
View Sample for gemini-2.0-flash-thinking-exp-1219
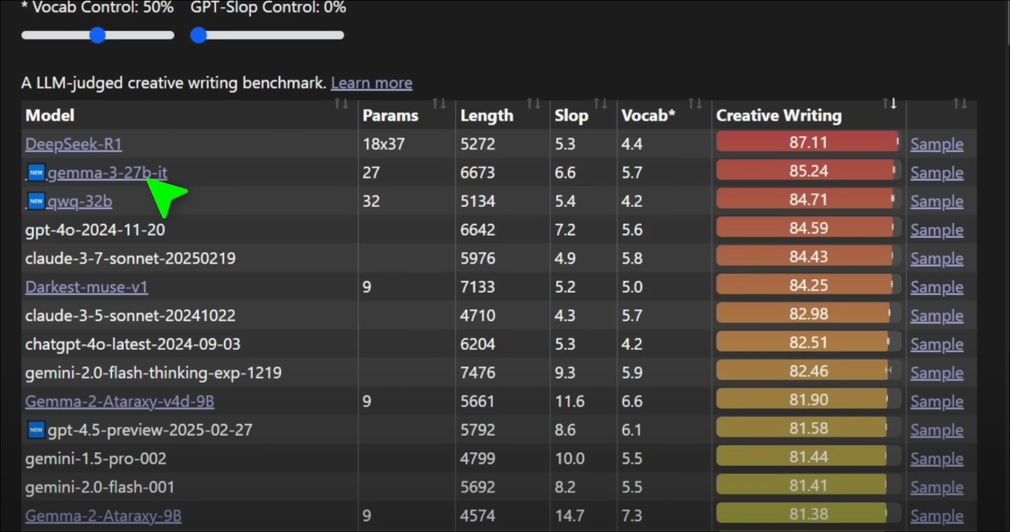937,373
